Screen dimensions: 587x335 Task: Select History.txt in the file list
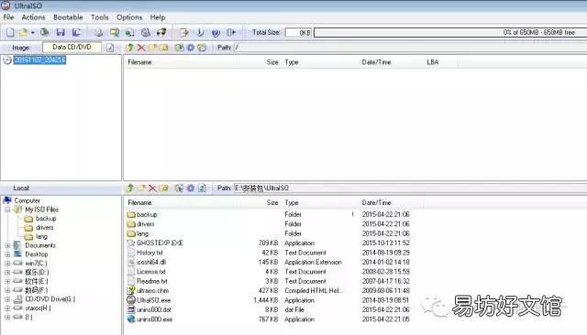tap(150, 253)
